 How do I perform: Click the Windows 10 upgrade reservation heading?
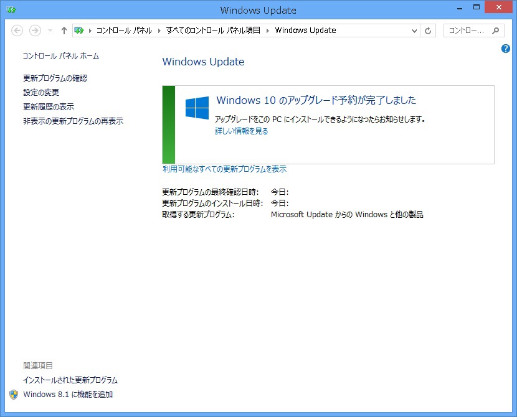(x=316, y=100)
